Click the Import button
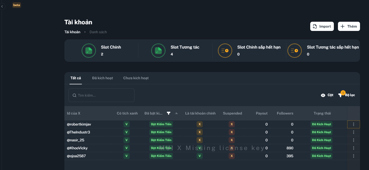The width and height of the screenshot is (369, 170). click(x=322, y=26)
